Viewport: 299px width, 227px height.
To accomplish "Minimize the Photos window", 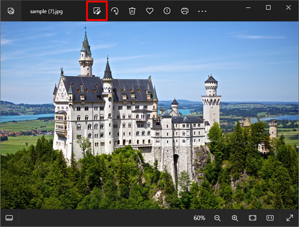I will click(248, 8).
